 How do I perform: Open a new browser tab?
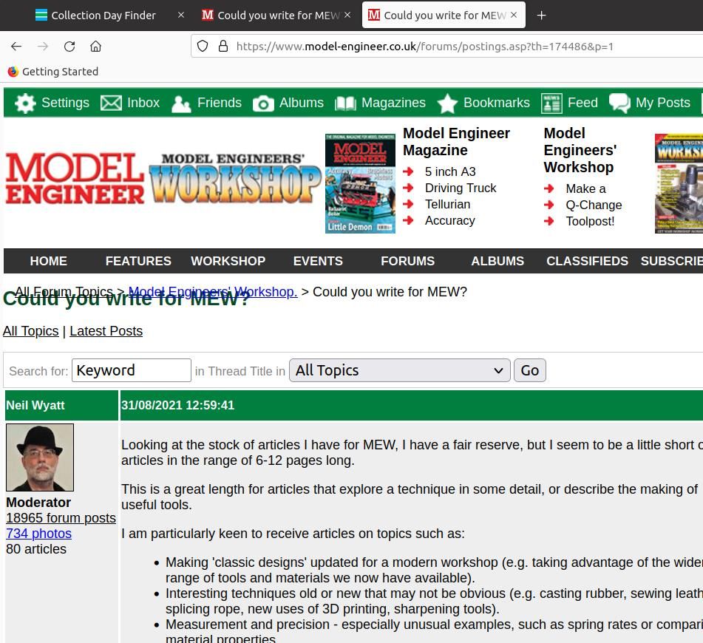541,16
